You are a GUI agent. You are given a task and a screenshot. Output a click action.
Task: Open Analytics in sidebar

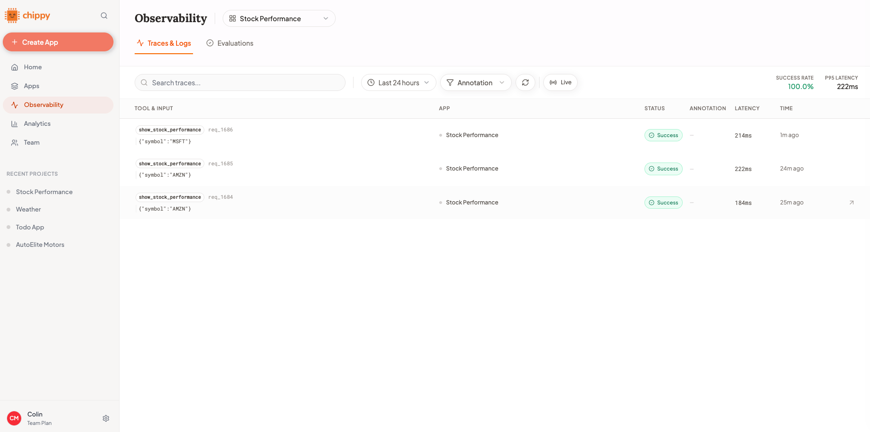(58, 123)
